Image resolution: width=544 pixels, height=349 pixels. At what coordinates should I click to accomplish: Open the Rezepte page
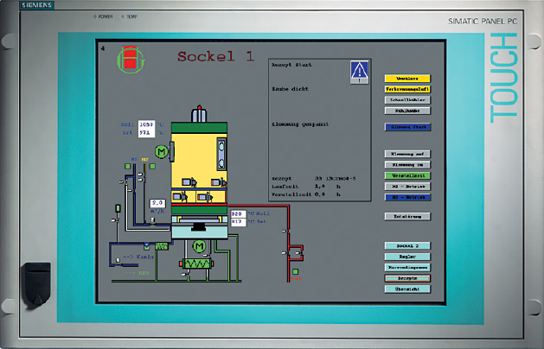click(406, 278)
